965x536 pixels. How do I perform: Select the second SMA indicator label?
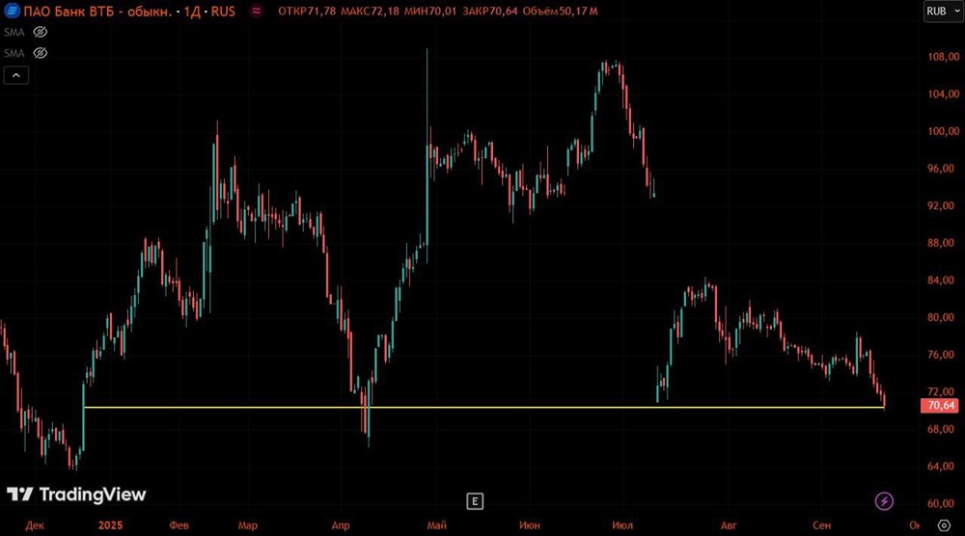coord(14,53)
